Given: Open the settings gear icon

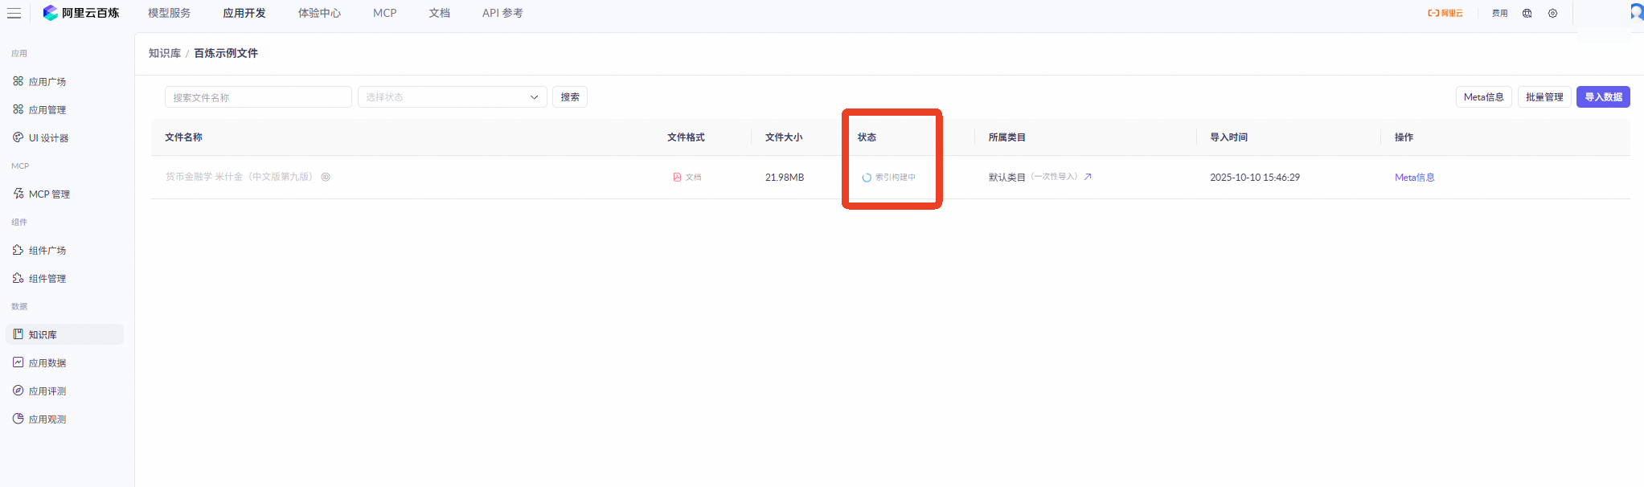Looking at the screenshot, I should point(1552,14).
